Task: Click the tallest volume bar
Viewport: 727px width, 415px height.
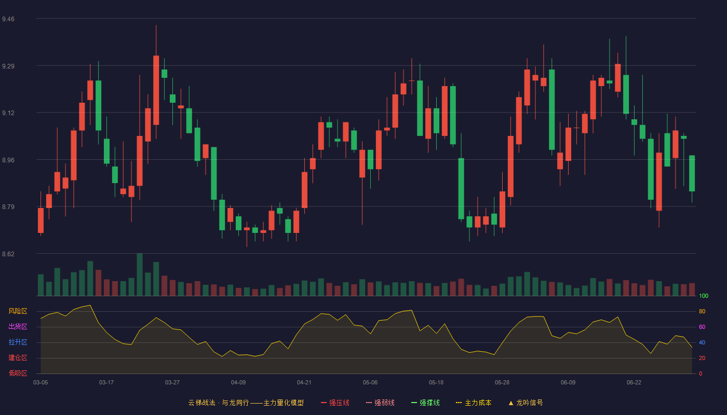Action: [140, 274]
